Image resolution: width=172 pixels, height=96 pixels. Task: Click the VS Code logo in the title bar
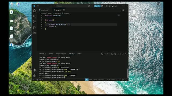coord(34,6)
